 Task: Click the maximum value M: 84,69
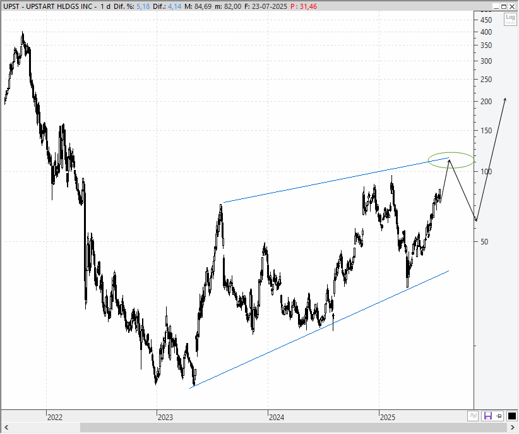(198, 6)
